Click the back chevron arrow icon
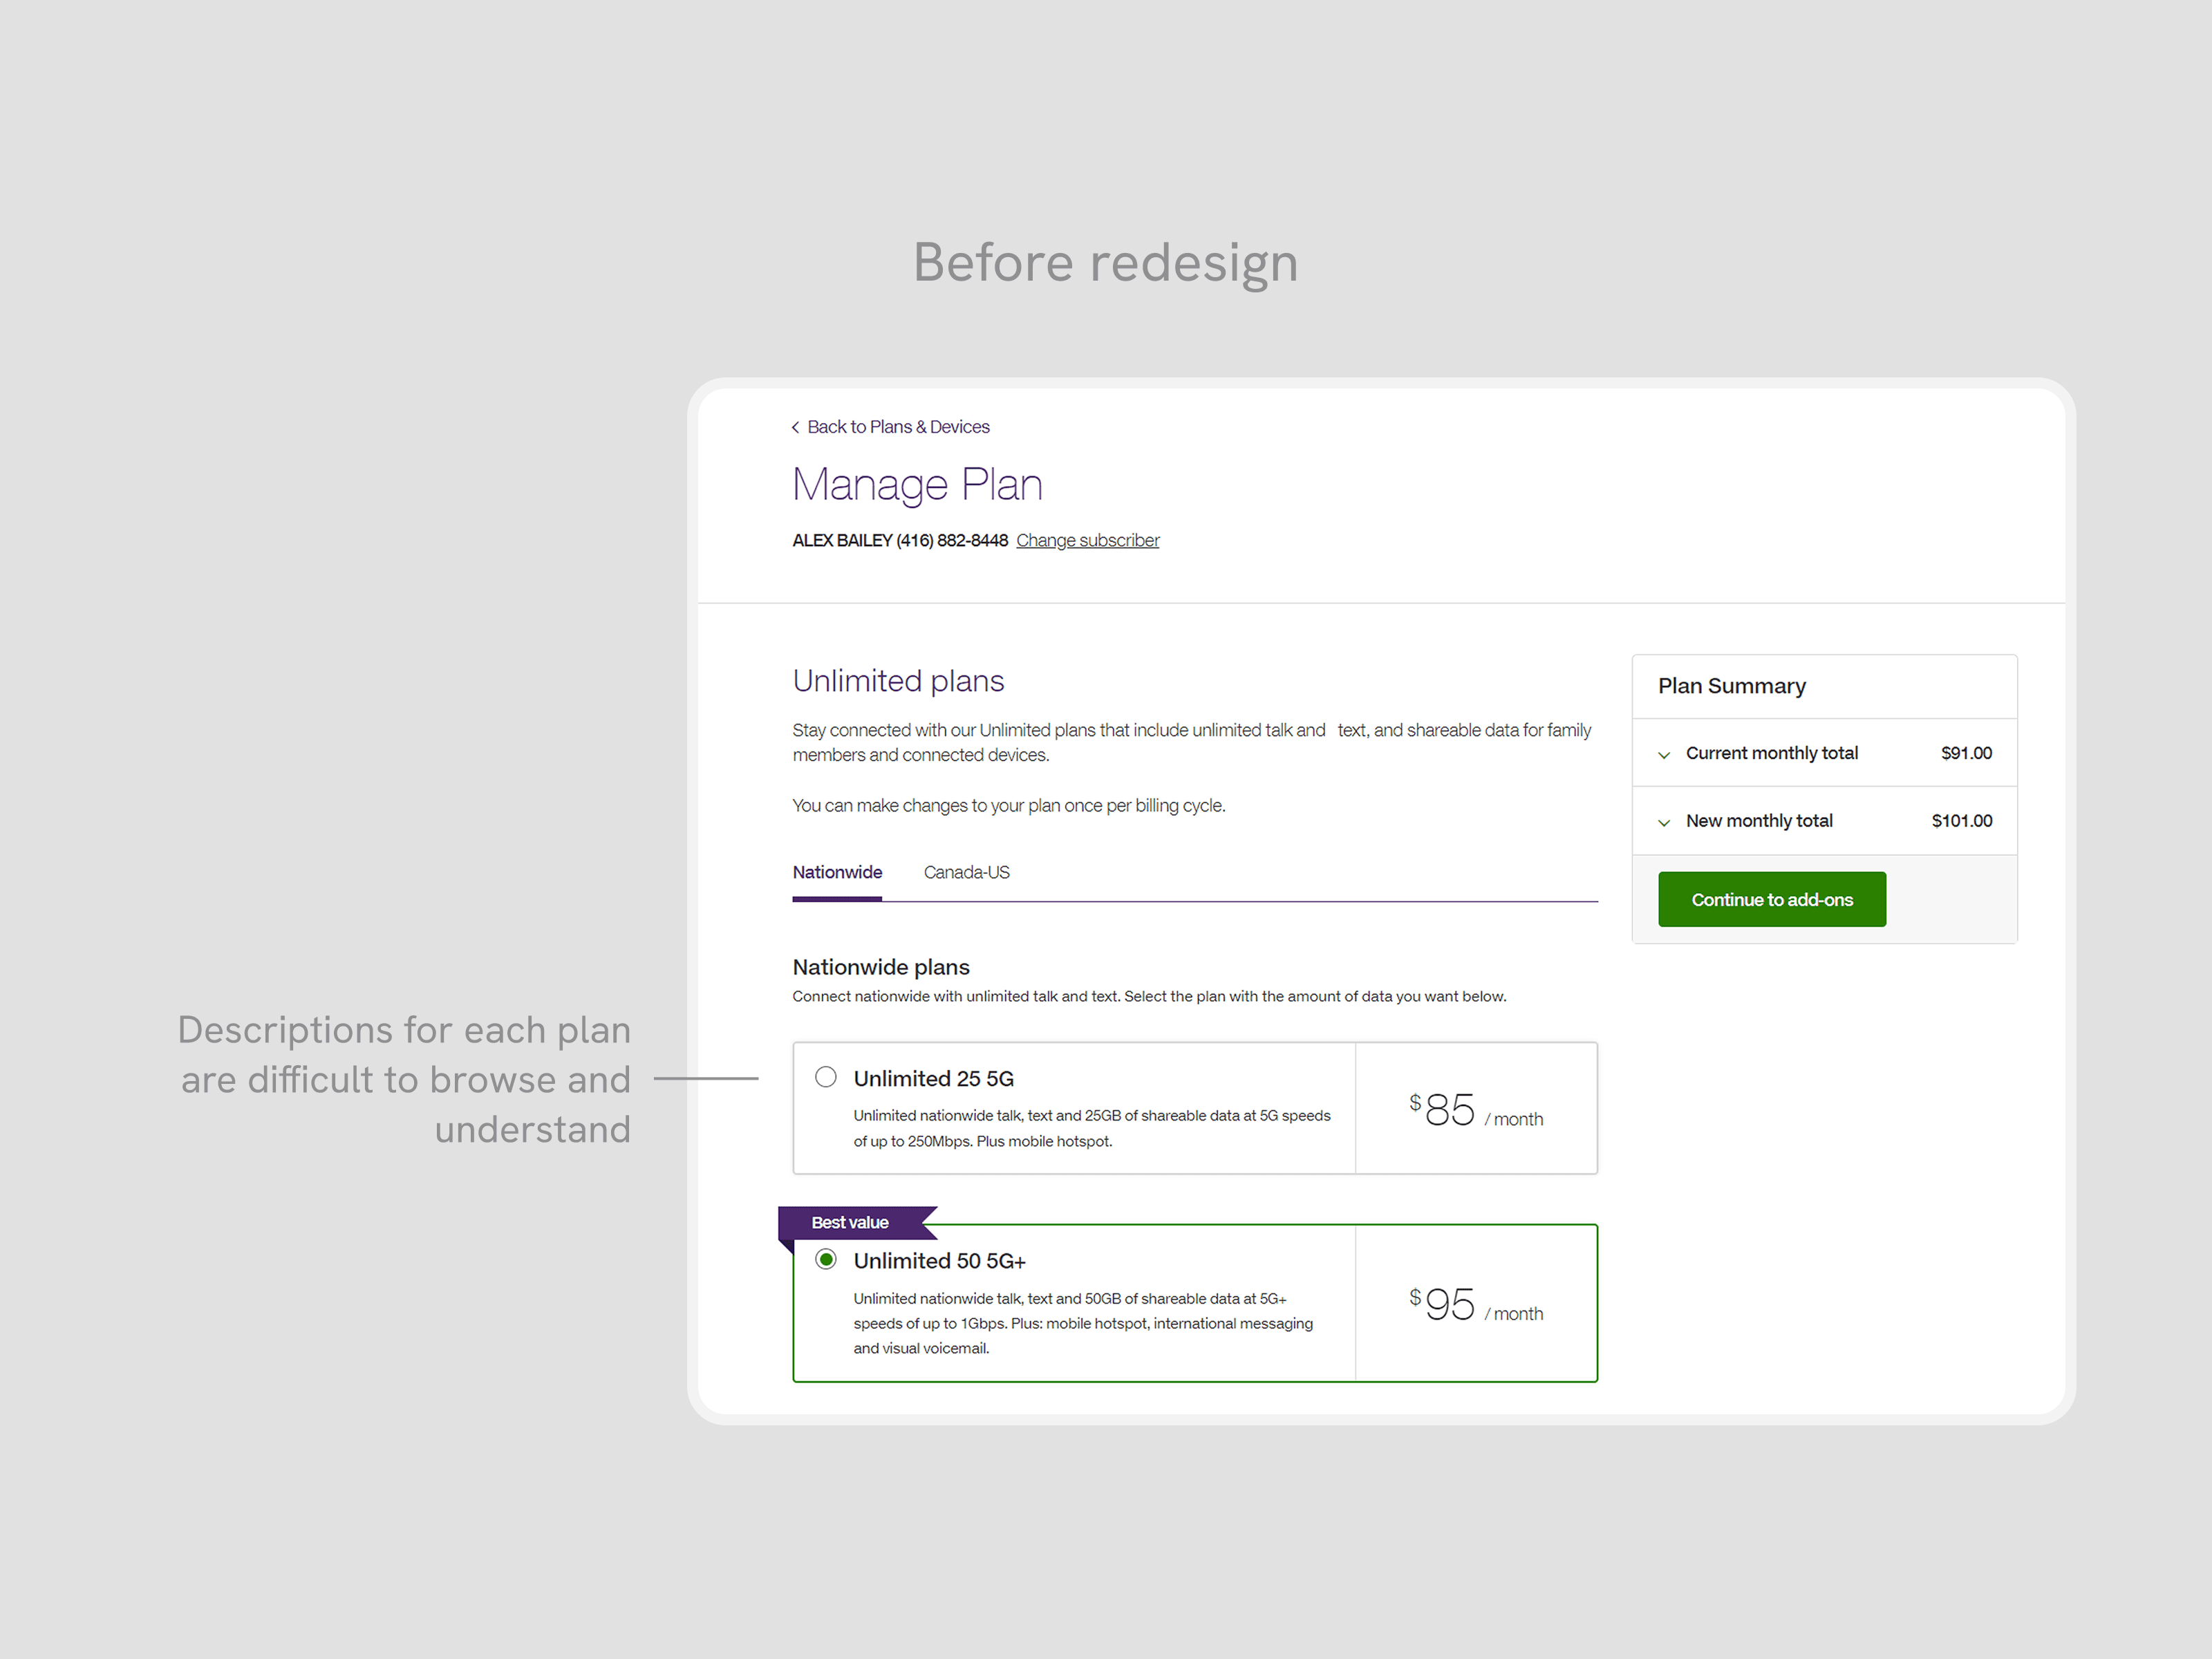Viewport: 2212px width, 1659px height. point(795,427)
